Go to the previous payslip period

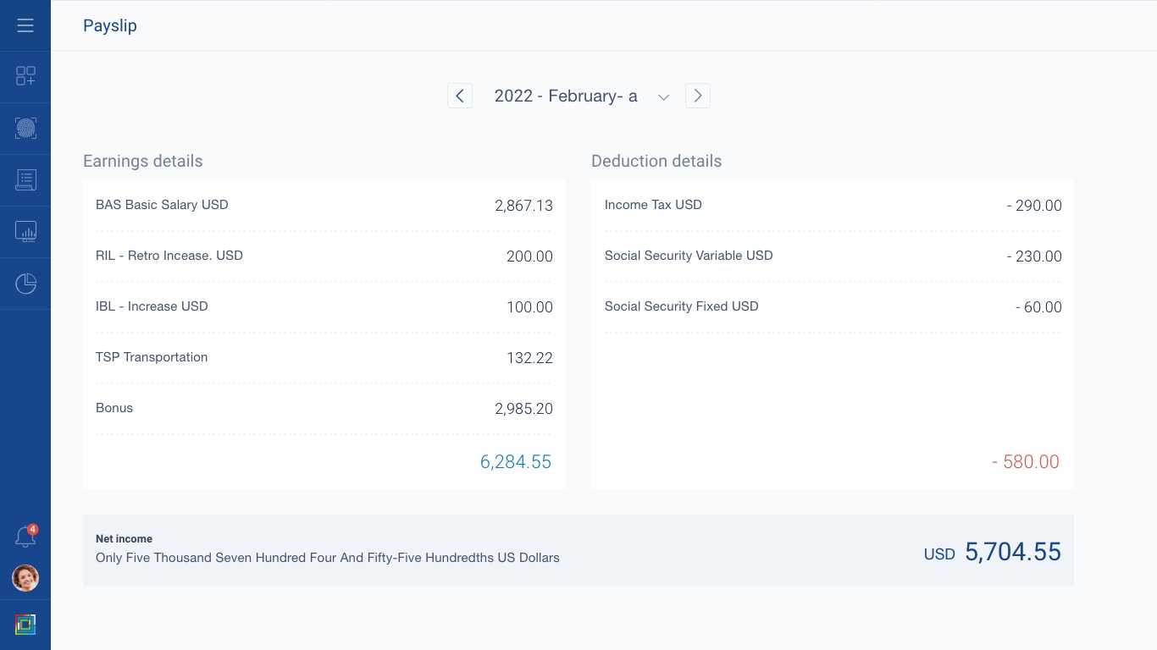click(x=460, y=96)
